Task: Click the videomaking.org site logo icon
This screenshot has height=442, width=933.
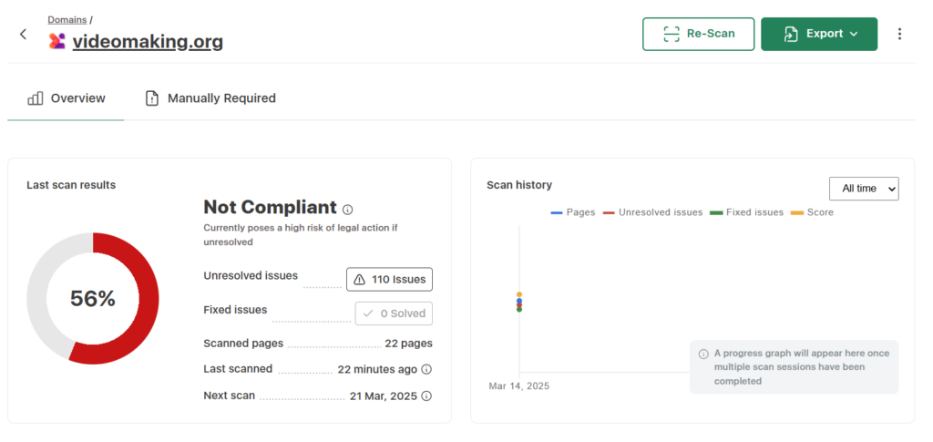Action: pos(57,41)
